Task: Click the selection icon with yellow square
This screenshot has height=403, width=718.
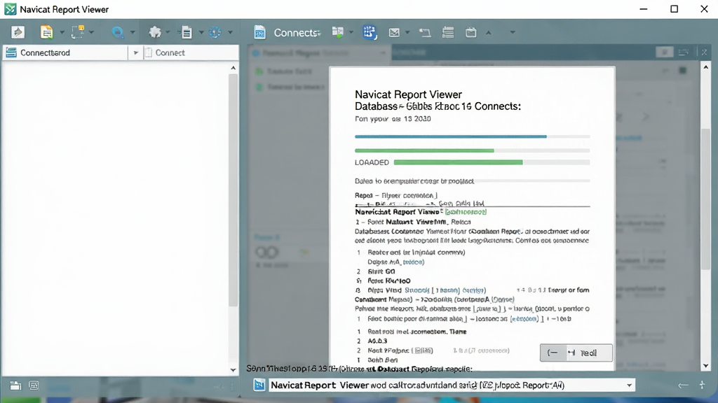Action: click(78, 32)
